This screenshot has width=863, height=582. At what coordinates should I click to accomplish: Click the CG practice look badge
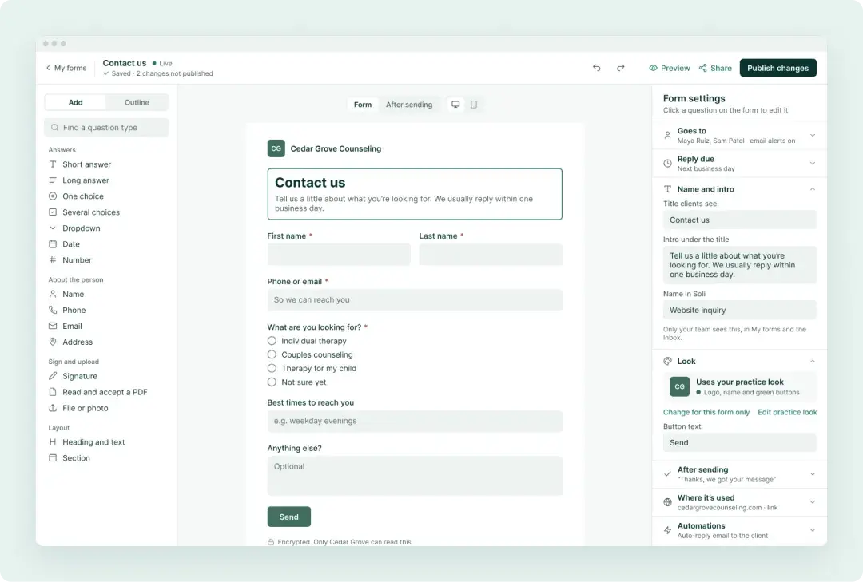point(680,386)
